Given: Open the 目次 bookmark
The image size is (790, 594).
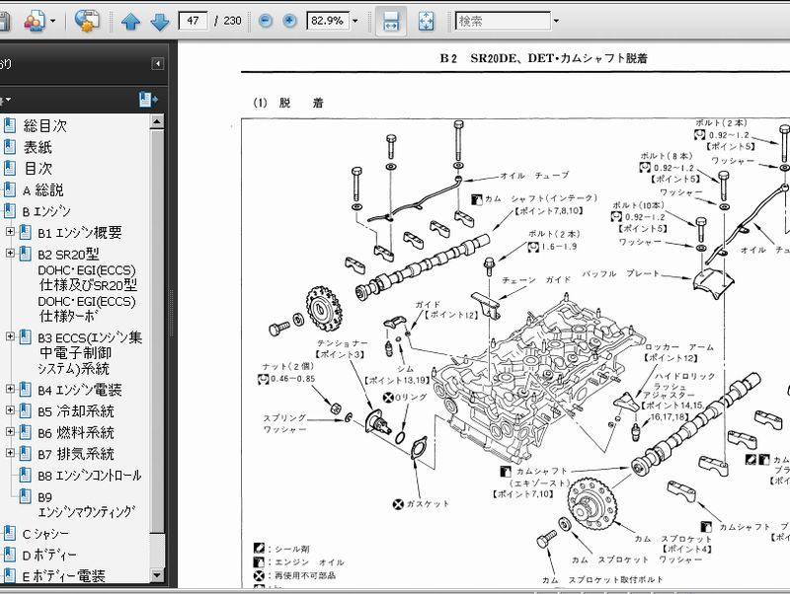Looking at the screenshot, I should [38, 168].
